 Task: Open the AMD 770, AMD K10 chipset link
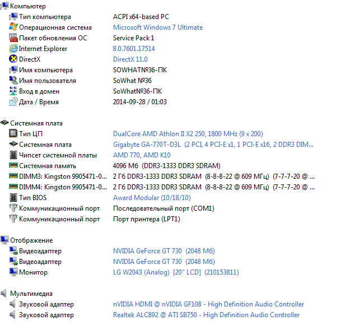(x=142, y=155)
